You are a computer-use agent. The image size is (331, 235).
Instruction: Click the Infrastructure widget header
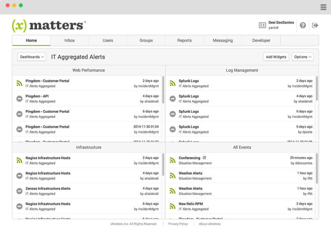pyautogui.click(x=89, y=147)
